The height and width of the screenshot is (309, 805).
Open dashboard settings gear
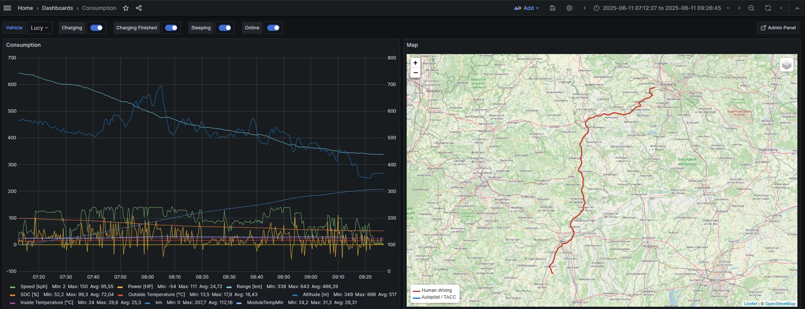pos(569,8)
